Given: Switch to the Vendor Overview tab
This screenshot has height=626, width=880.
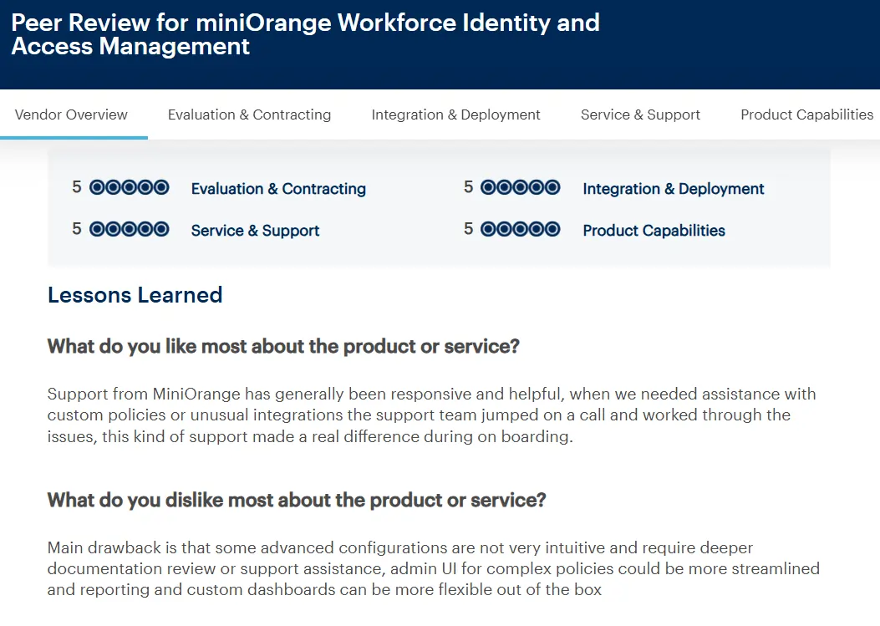Looking at the screenshot, I should pyautogui.click(x=71, y=115).
